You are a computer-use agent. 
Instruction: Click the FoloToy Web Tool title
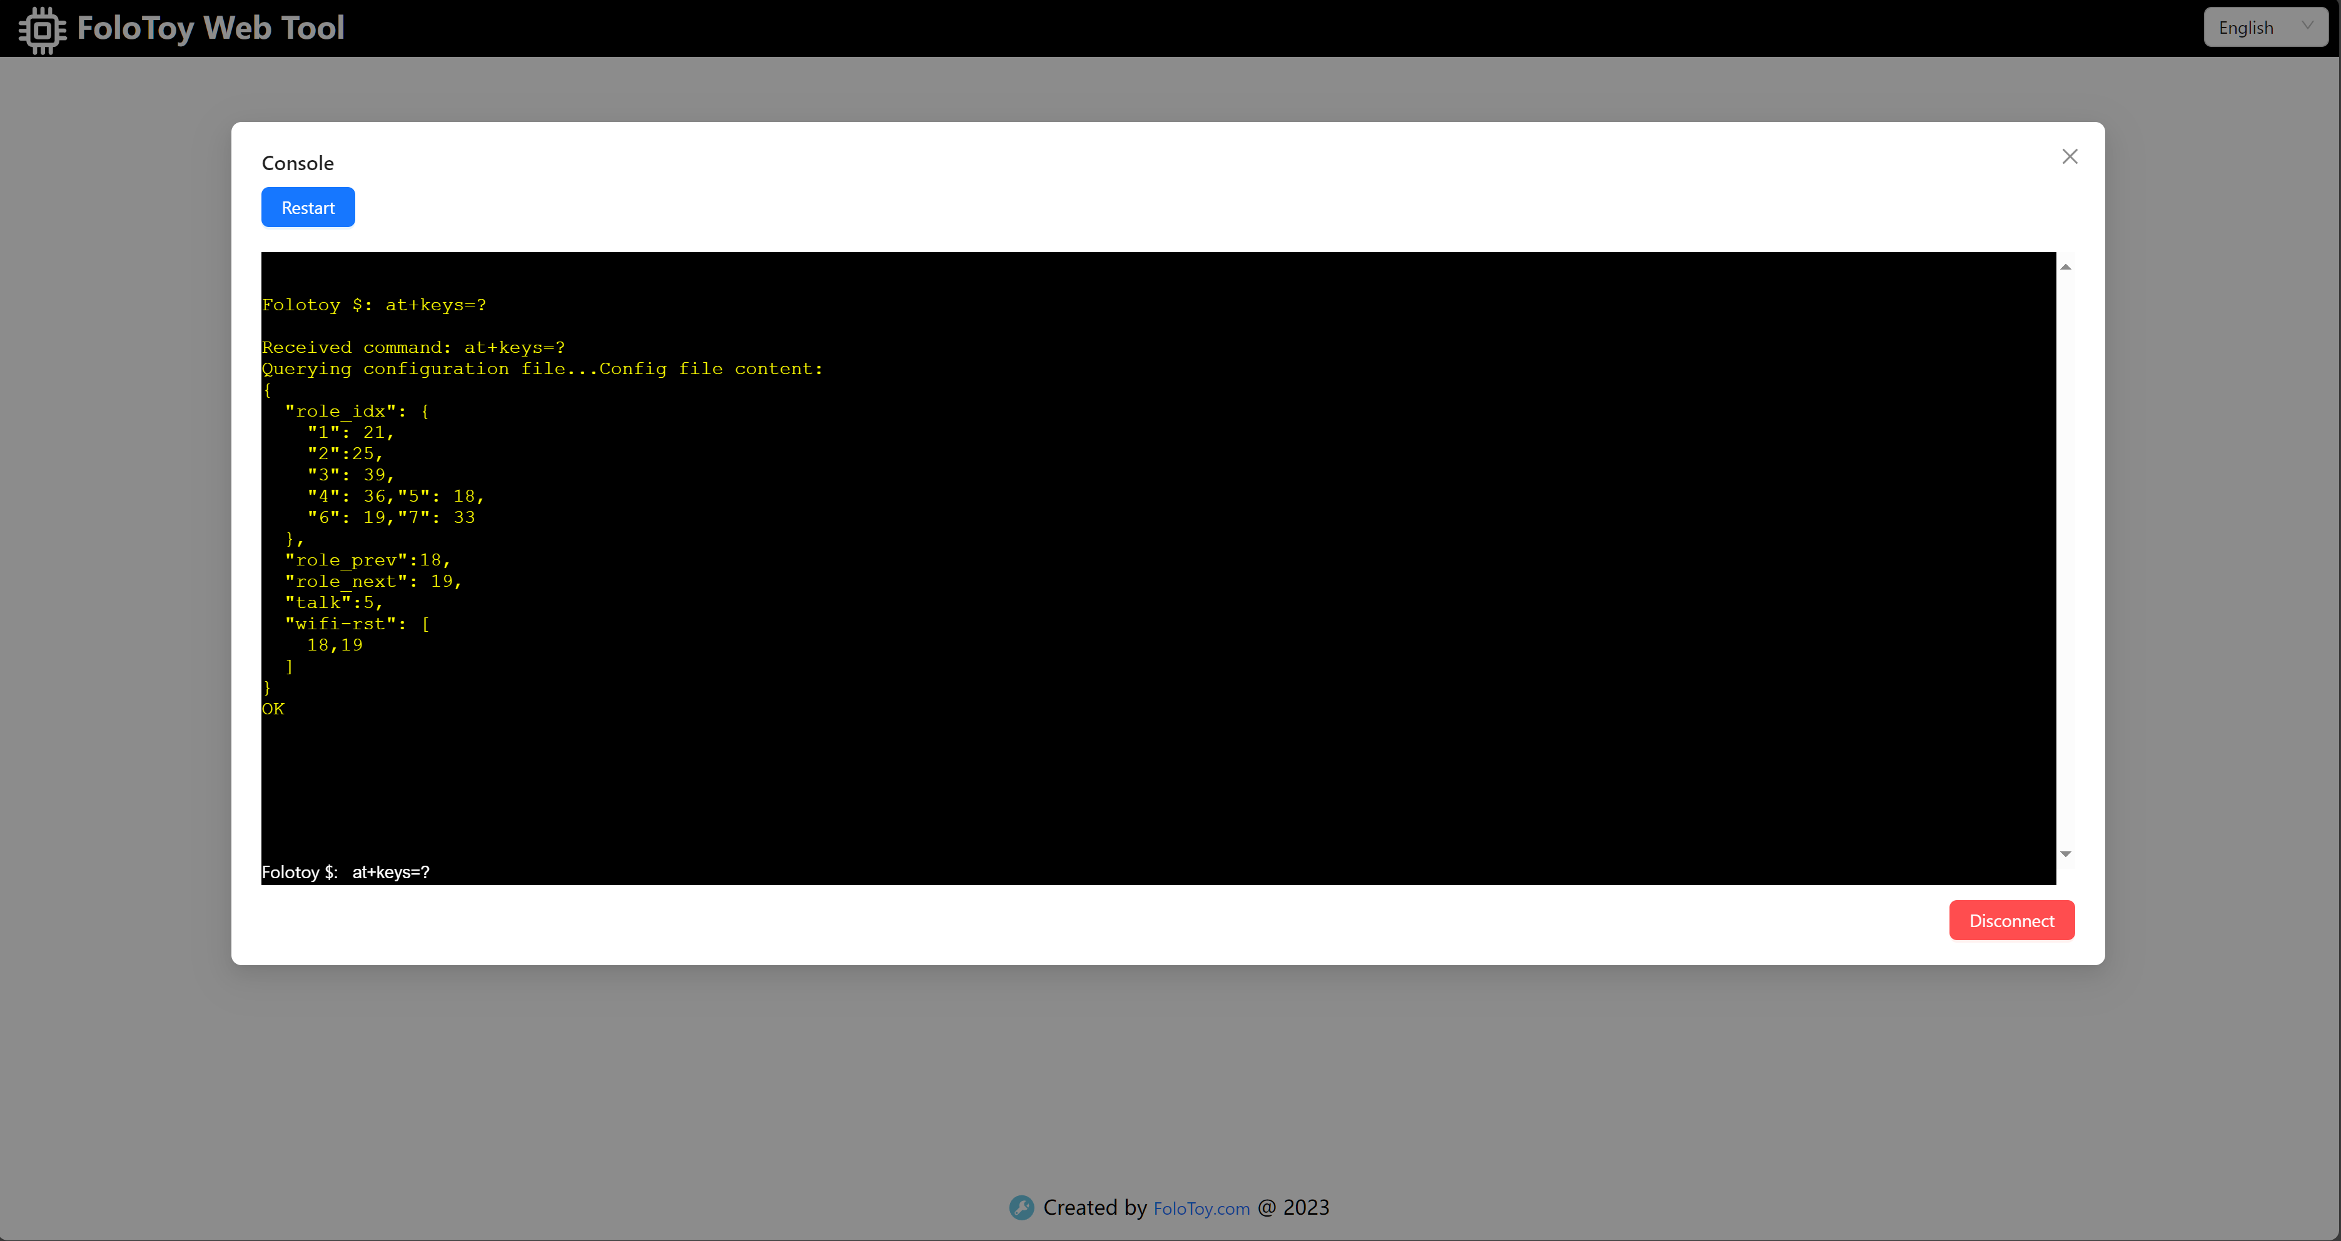tap(210, 28)
